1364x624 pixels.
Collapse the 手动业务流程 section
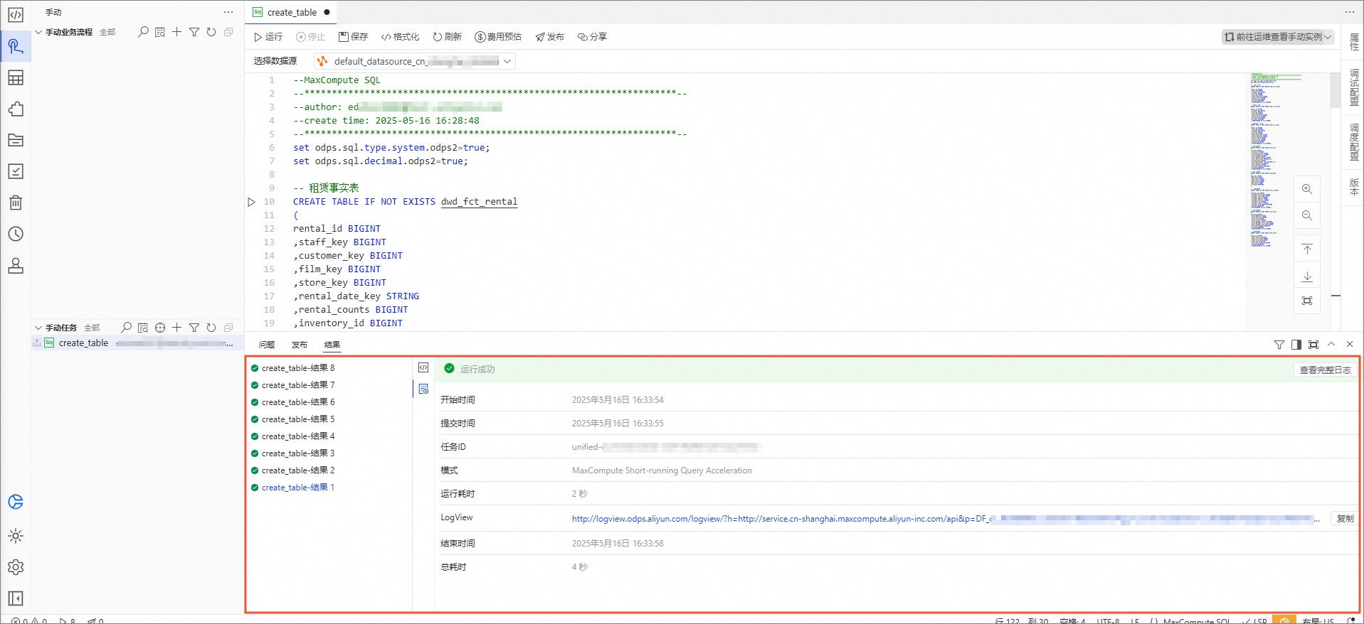pos(38,32)
